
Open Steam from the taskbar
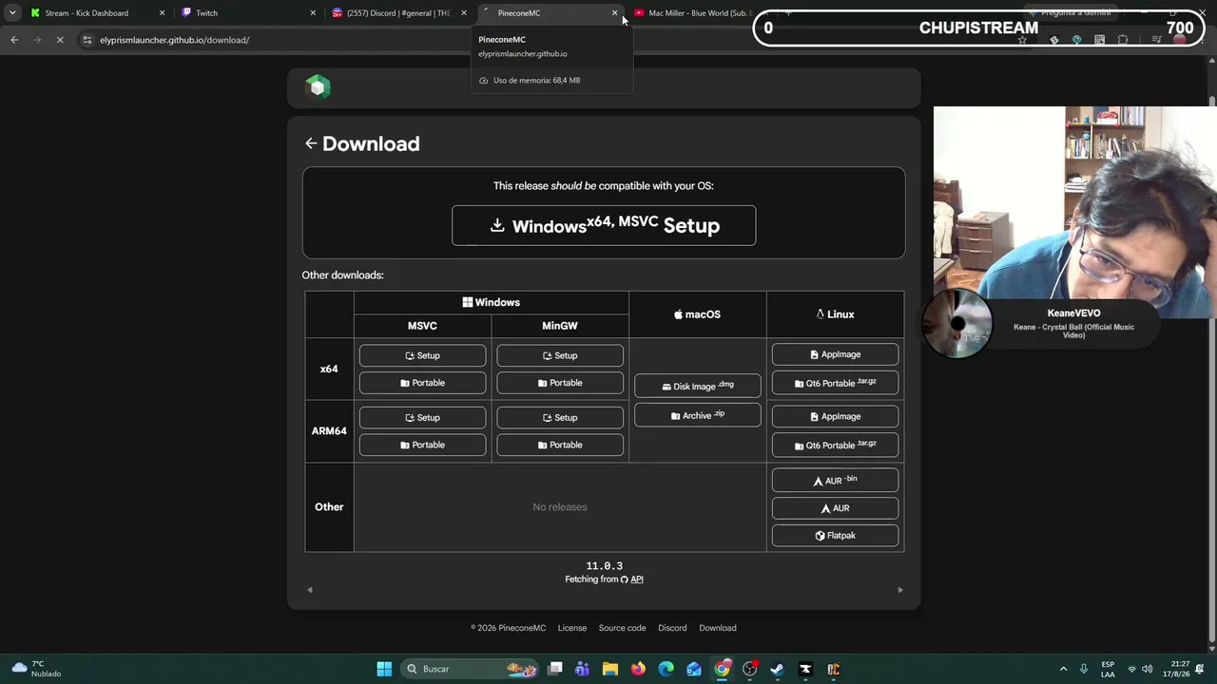pyautogui.click(x=778, y=669)
